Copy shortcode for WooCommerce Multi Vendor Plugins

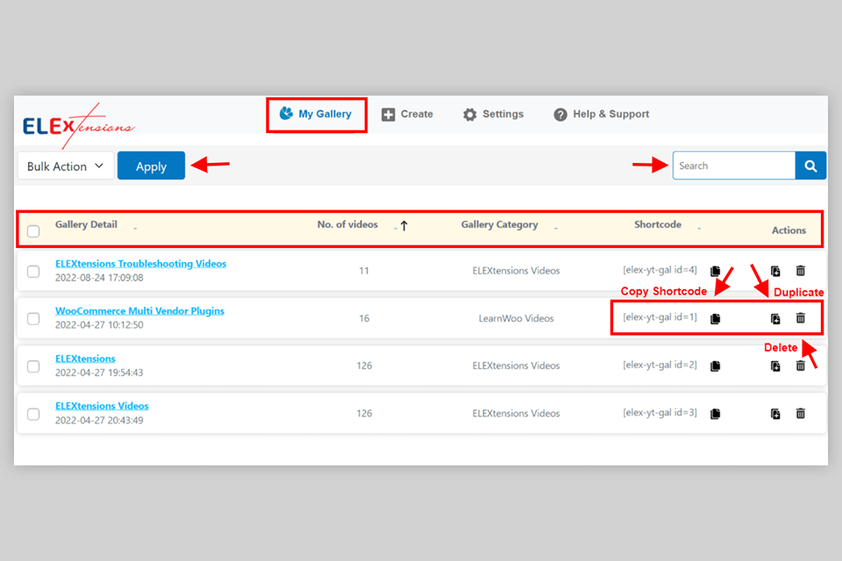[716, 319]
